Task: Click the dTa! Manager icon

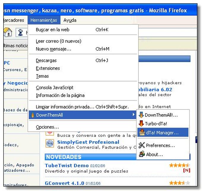Action: 142,132
